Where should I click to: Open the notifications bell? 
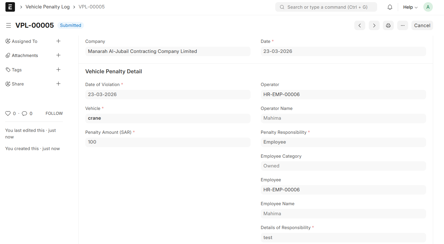390,7
